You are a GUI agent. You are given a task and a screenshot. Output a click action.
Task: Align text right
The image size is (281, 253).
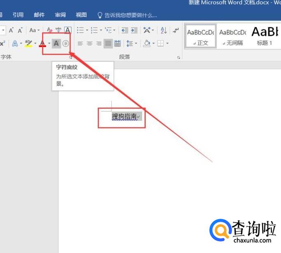[x=99, y=43]
